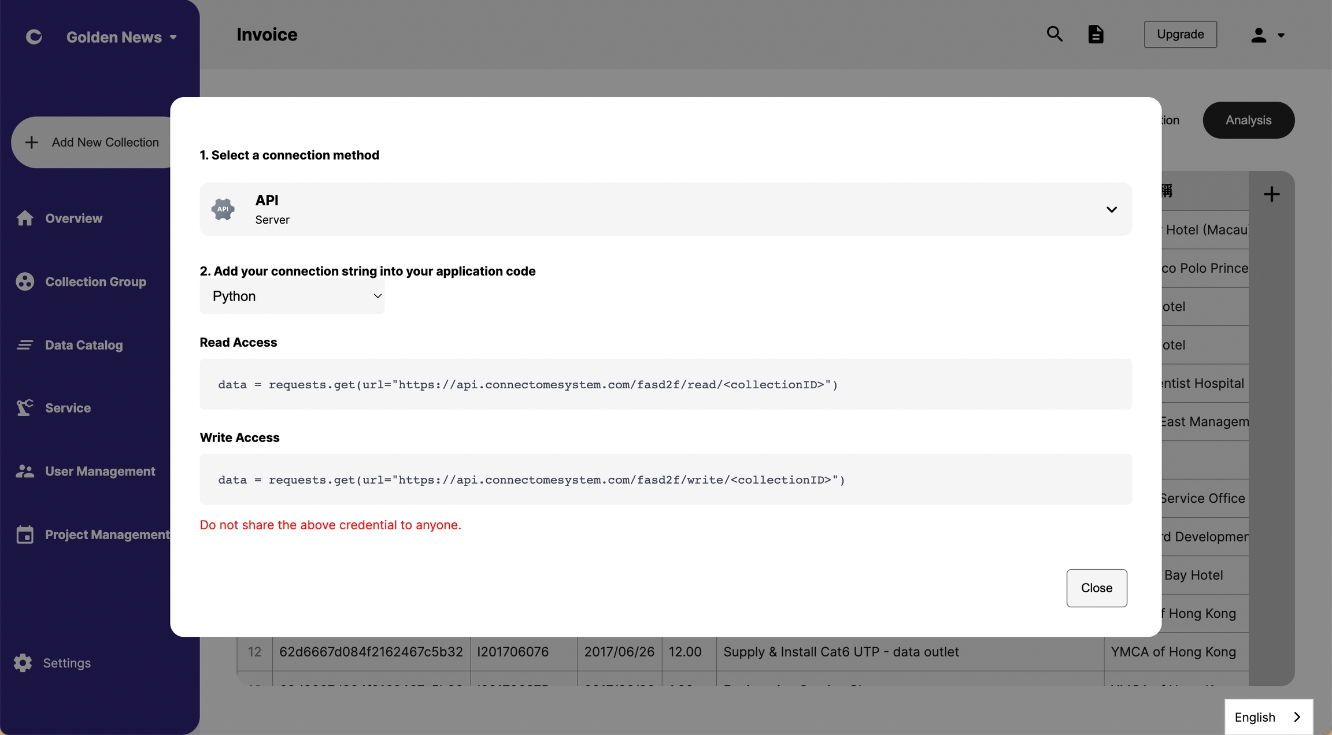Click the User Management people icon
This screenshot has width=1332, height=735.
pos(25,471)
